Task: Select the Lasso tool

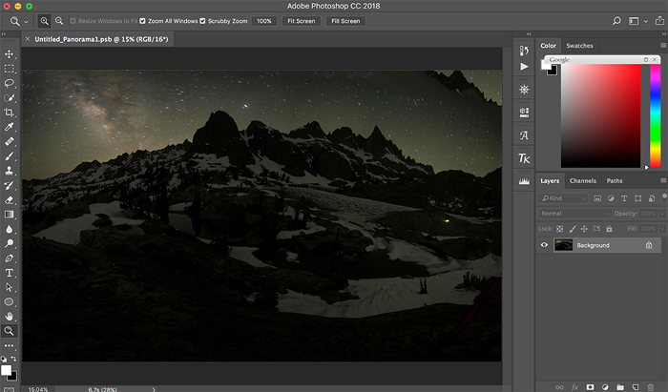Action: click(10, 83)
